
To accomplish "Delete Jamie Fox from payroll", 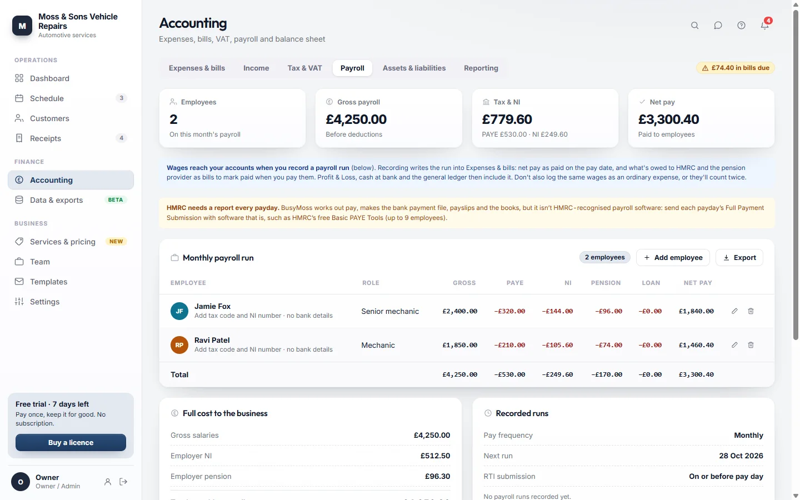I will [751, 311].
